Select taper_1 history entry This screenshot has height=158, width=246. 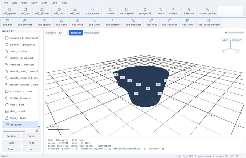point(20,118)
